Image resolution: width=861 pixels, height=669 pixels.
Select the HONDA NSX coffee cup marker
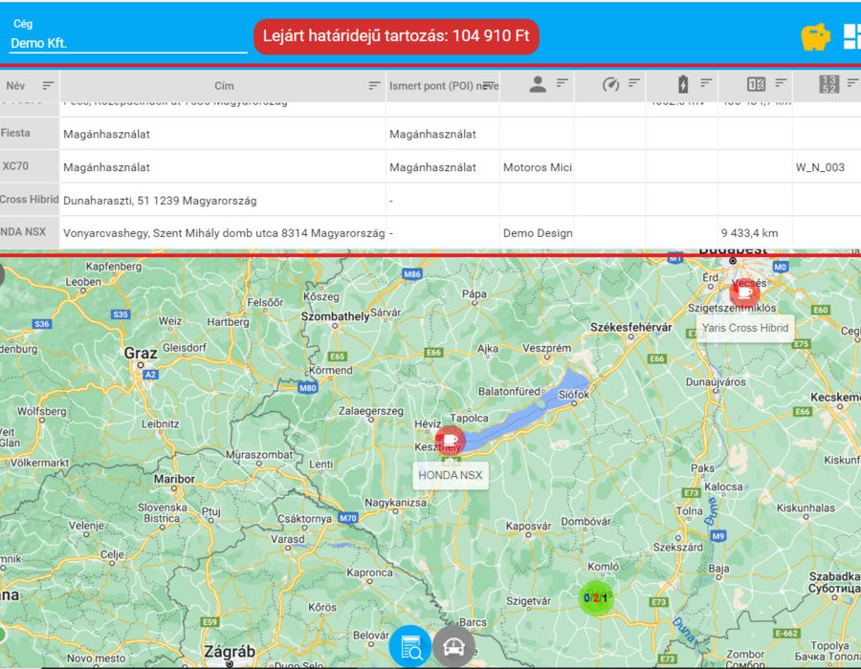coord(450,441)
